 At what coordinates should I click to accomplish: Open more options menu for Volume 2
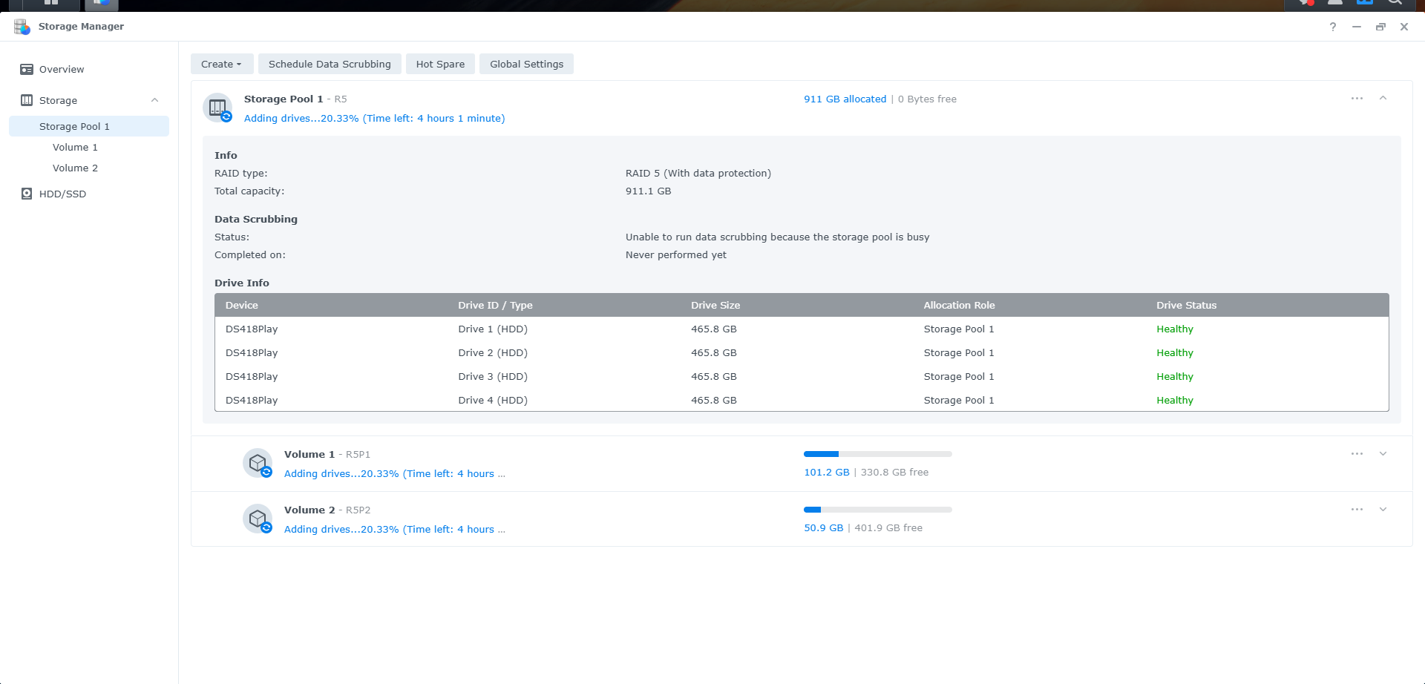click(1357, 509)
